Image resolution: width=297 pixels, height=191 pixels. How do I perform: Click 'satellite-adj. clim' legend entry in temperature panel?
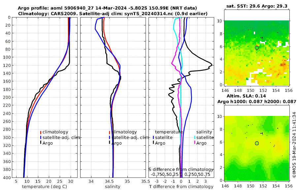[61, 137]
